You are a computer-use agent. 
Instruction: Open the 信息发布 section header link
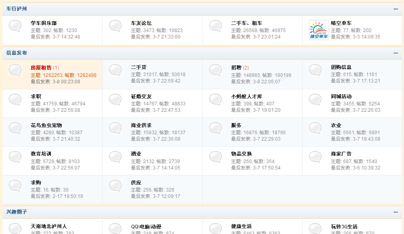click(x=16, y=52)
